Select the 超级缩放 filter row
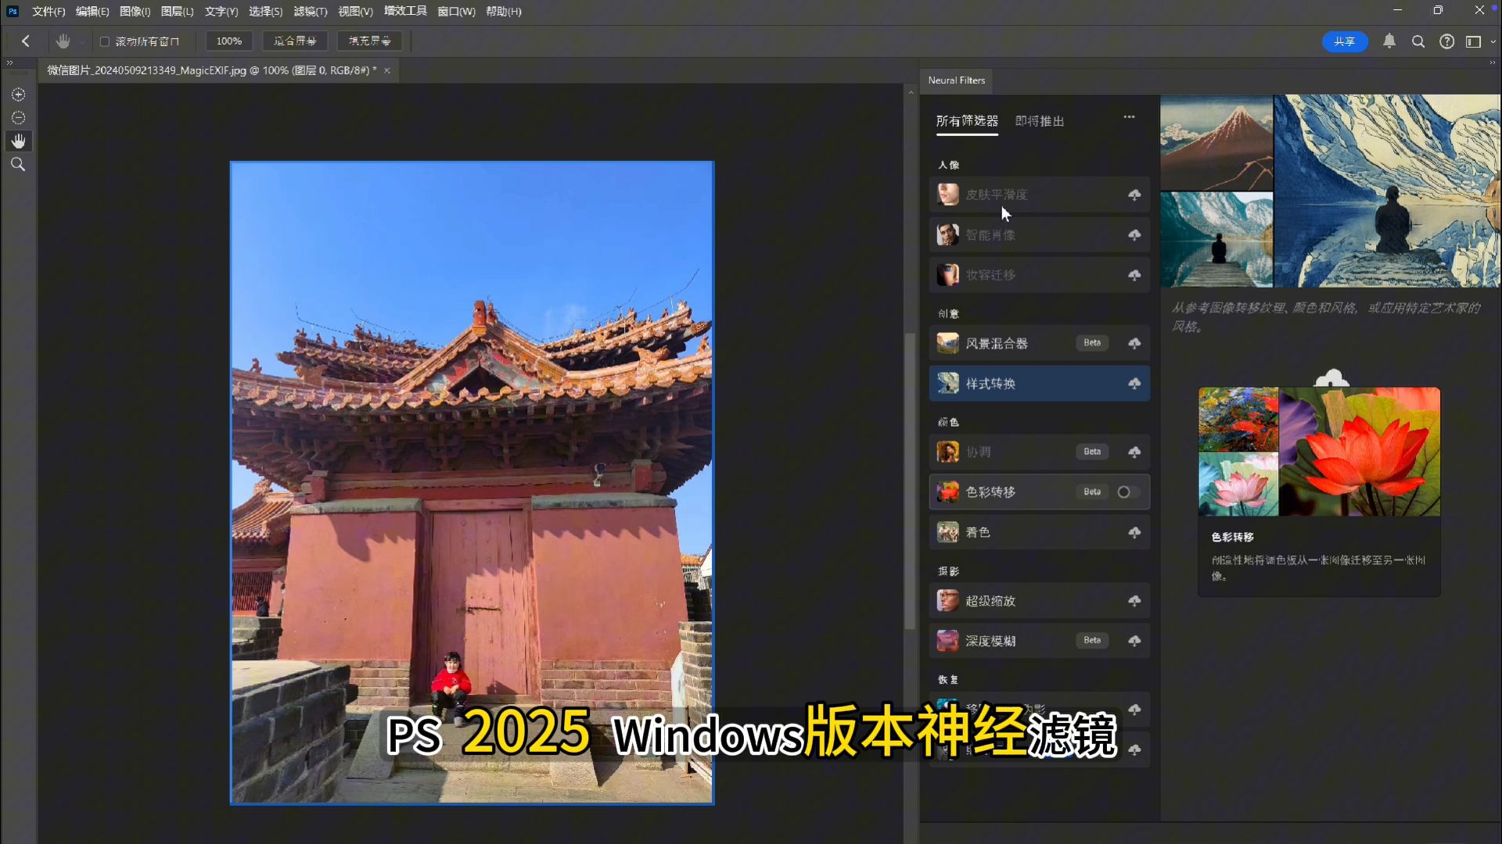The height and width of the screenshot is (844, 1502). [1039, 601]
